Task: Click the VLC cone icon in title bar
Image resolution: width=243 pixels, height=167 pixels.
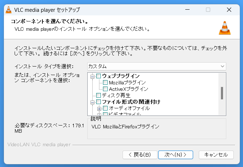Action: point(9,10)
